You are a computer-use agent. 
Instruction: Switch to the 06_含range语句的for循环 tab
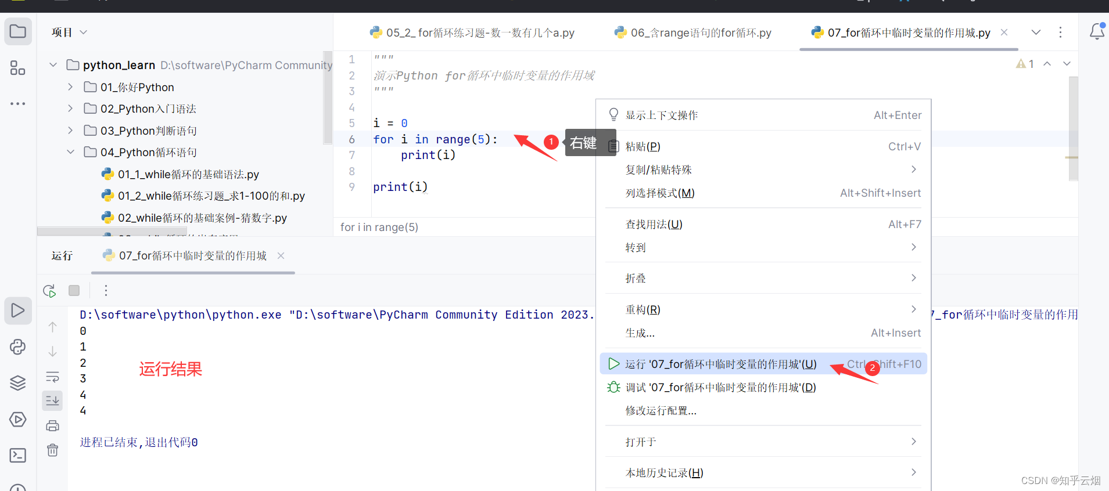click(693, 33)
